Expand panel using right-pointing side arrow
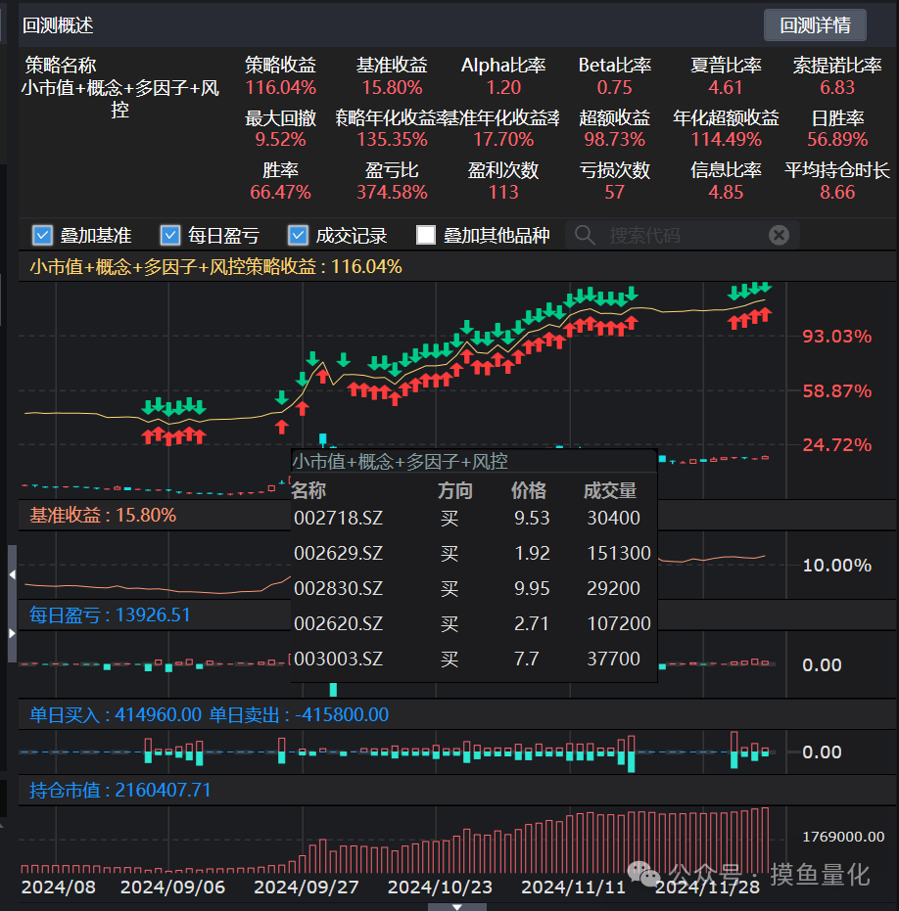899x911 pixels. coord(12,633)
